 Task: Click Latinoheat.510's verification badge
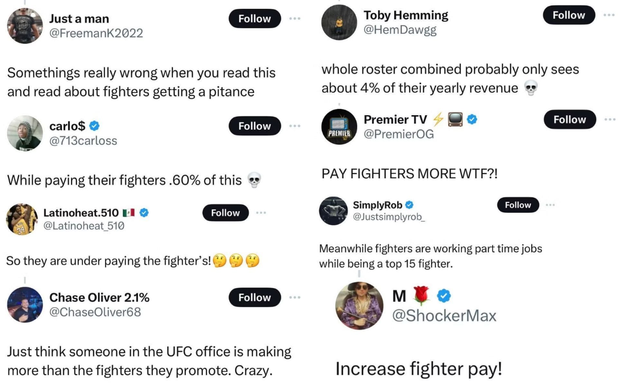(143, 212)
